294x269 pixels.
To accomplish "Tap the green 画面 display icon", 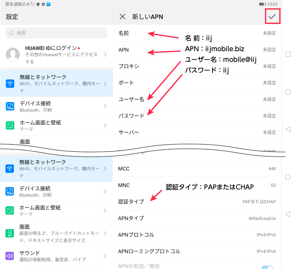I will tap(10, 233).
